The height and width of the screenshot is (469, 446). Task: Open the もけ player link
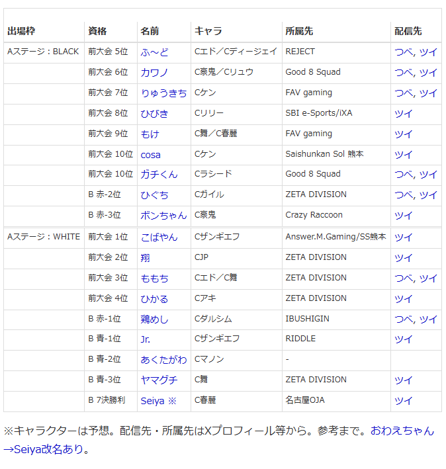coord(150,134)
